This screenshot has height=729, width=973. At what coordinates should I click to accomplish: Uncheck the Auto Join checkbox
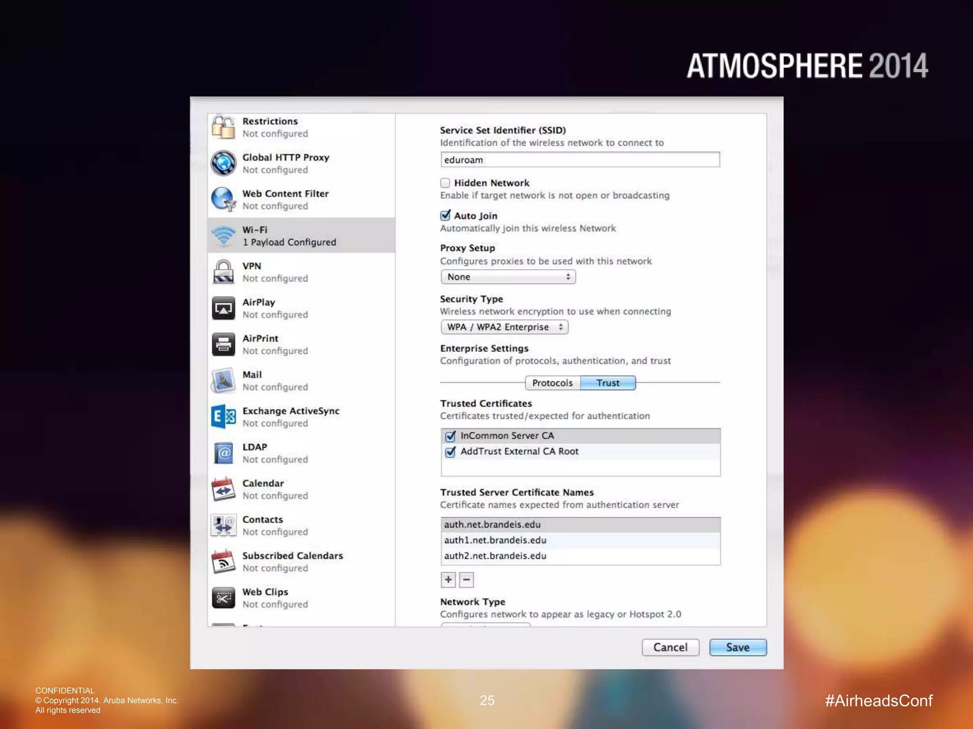(445, 216)
